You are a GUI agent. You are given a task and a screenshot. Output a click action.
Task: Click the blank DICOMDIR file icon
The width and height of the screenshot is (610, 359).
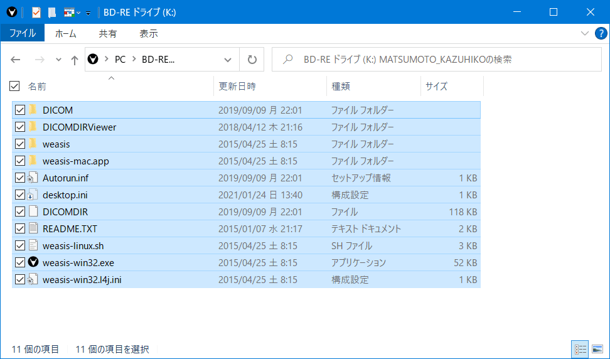pos(33,212)
